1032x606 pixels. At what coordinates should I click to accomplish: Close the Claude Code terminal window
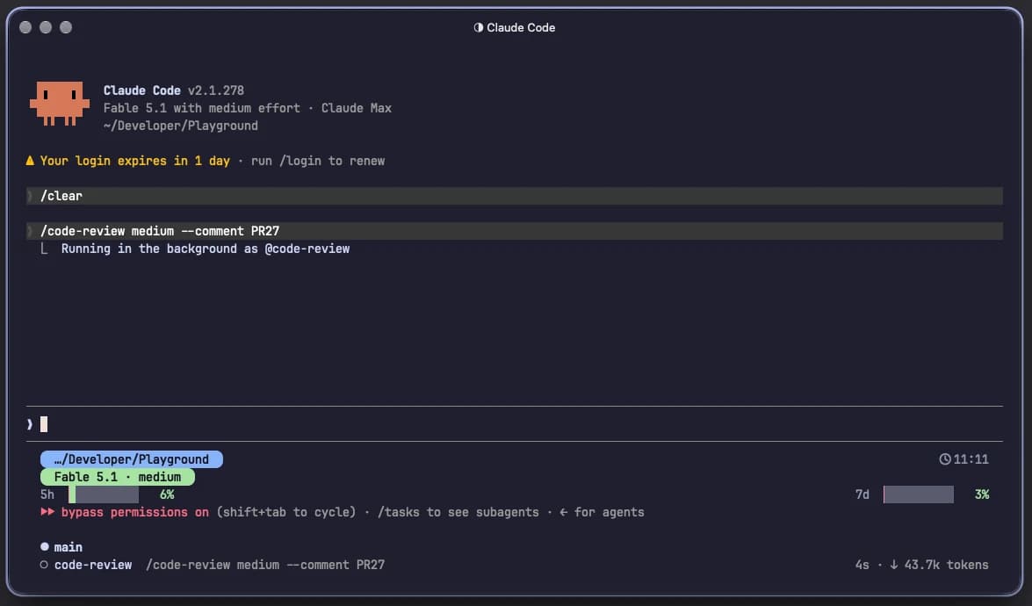tap(25, 27)
